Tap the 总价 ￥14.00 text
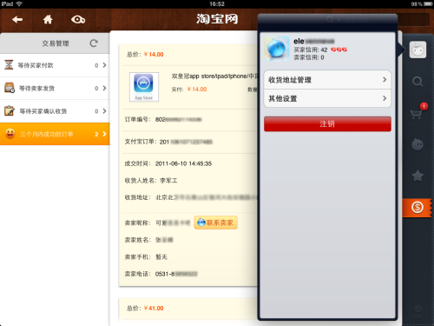The image size is (434, 326). coord(145,55)
